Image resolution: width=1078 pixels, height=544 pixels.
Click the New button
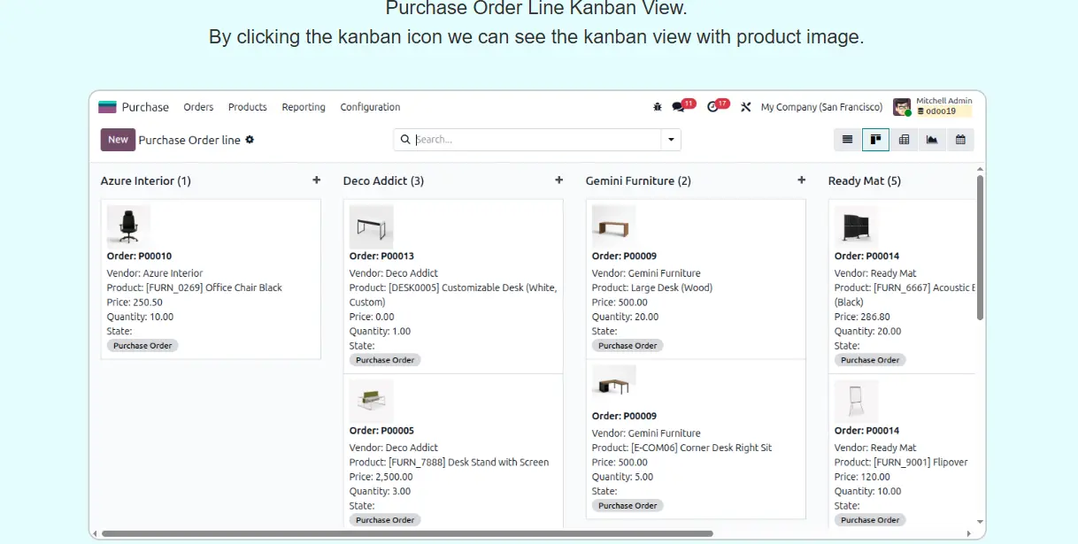118,140
